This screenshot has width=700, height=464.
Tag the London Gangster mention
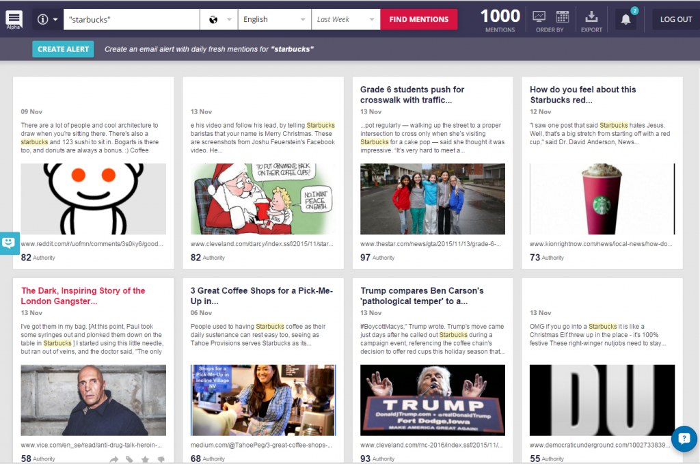pyautogui.click(x=129, y=459)
